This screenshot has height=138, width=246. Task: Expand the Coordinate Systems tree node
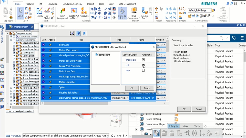[11, 37]
